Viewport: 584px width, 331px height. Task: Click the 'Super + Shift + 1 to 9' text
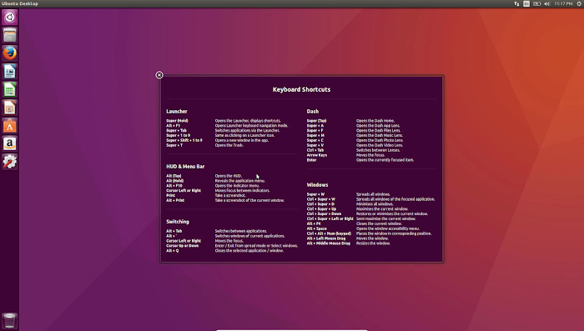184,140
